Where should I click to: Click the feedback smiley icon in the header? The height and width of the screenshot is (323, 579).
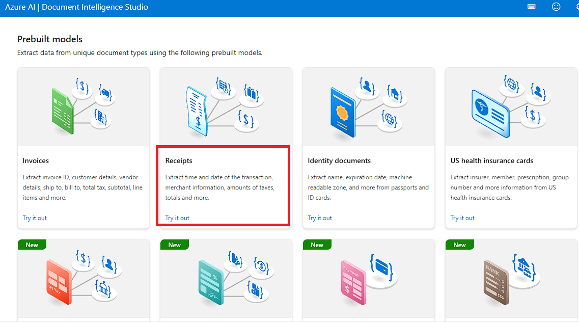(556, 7)
